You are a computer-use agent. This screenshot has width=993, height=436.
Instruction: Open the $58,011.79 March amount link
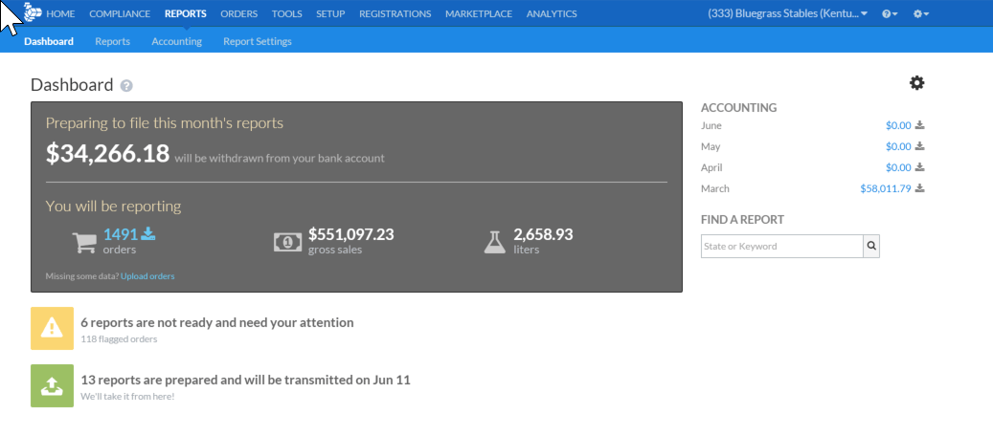(x=886, y=188)
